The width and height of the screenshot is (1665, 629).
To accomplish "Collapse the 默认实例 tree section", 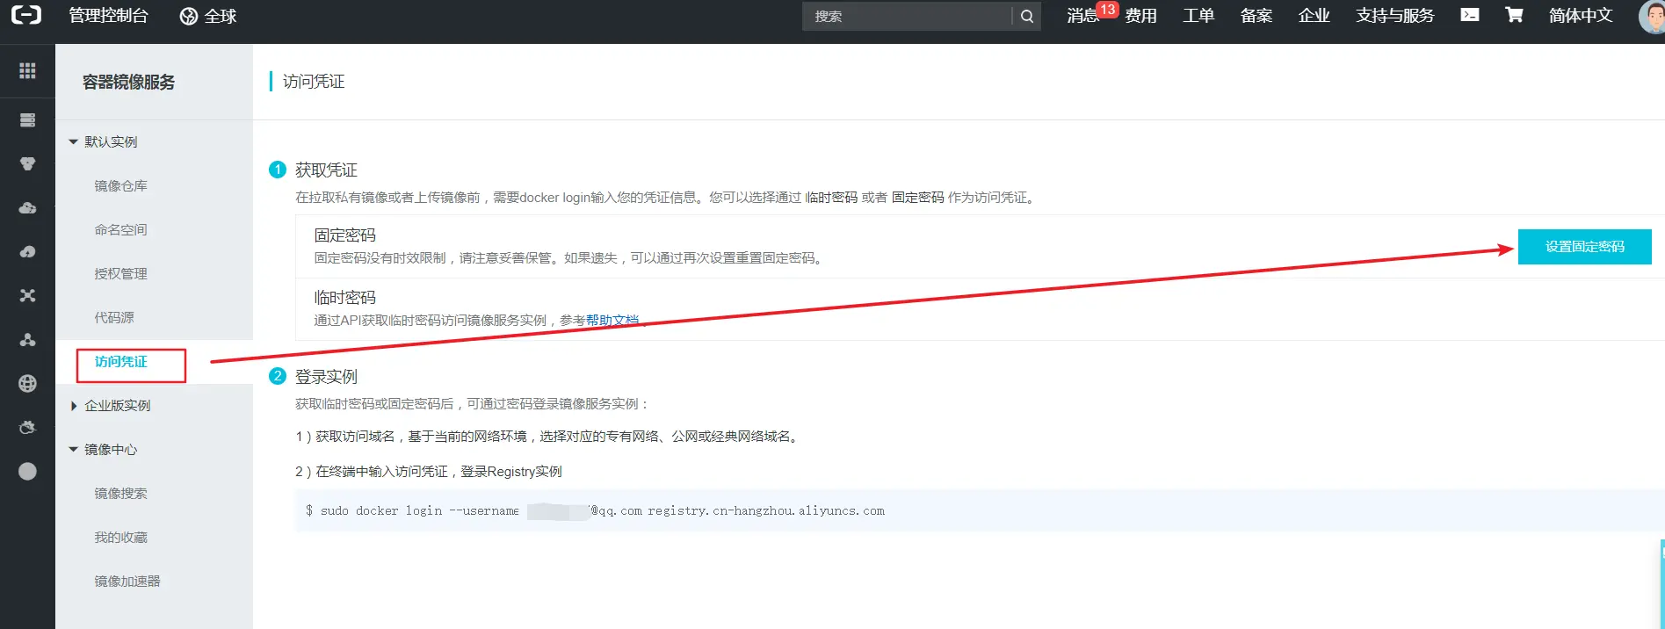I will [74, 141].
